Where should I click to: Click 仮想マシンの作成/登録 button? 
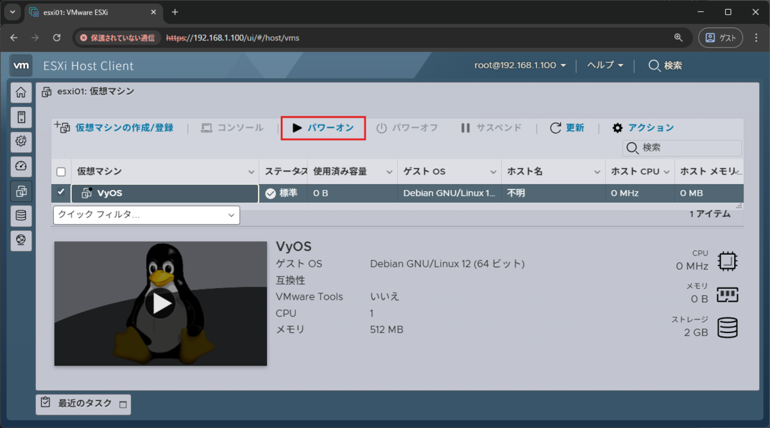tap(114, 128)
